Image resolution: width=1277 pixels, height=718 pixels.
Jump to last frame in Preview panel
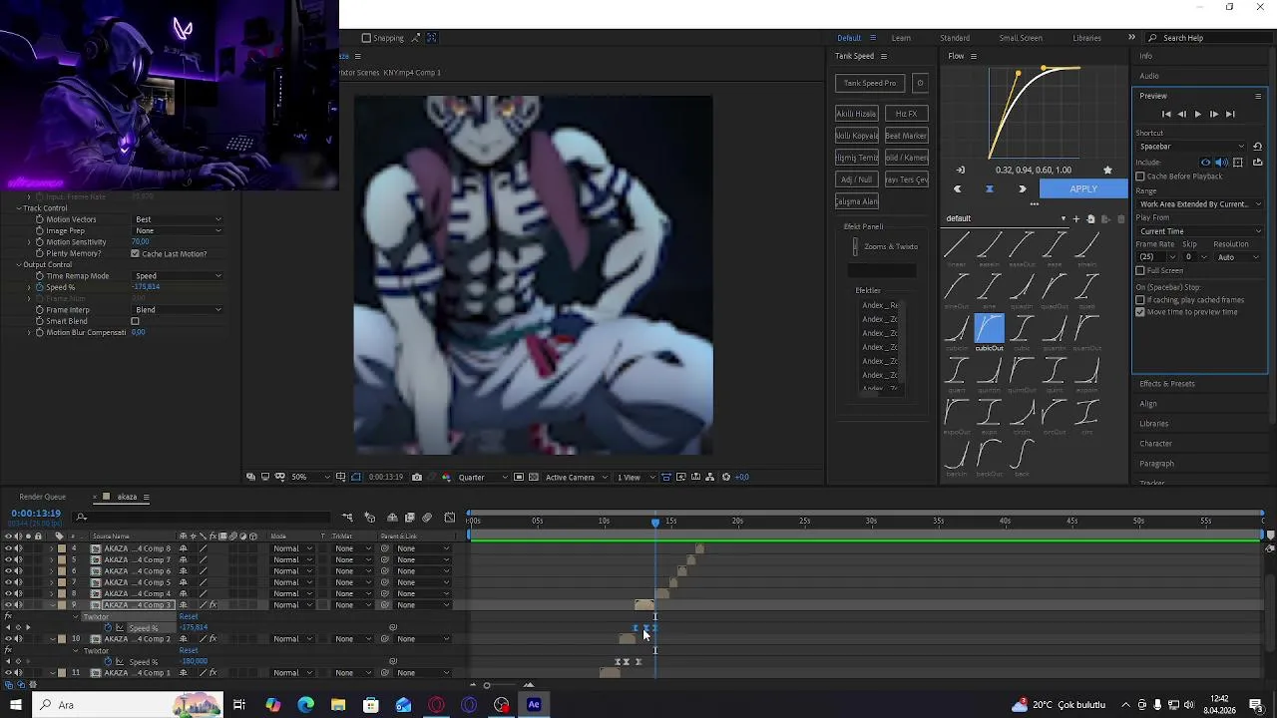pyautogui.click(x=1230, y=115)
